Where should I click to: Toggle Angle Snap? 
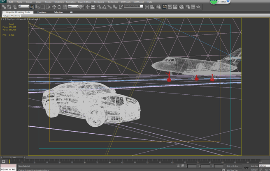click(x=105, y=7)
